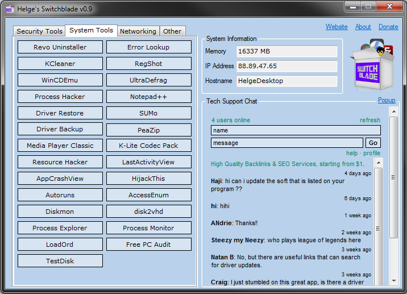Launch Resource Hacker
Viewport: 407px width, 294px height.
coord(60,162)
